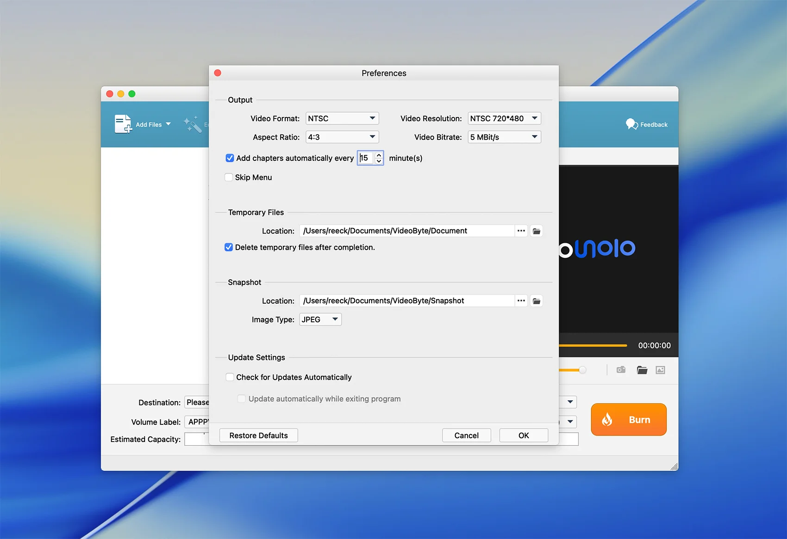Expand the Aspect Ratio 4:3 dropdown
This screenshot has width=787, height=539.
pos(342,137)
